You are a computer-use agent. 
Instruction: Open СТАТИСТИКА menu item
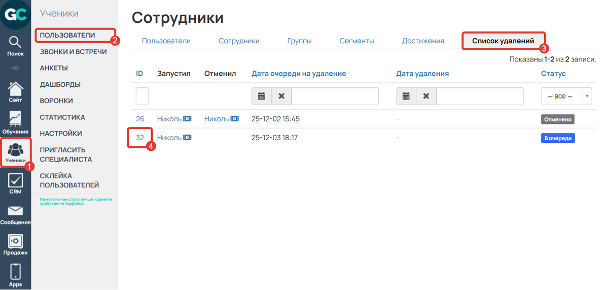(62, 117)
